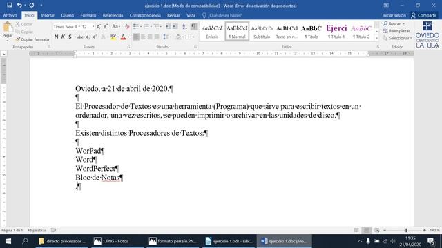Open the line spacing dropdown
Image resolution: width=442 pixels, height=248 pixels.
(x=171, y=37)
